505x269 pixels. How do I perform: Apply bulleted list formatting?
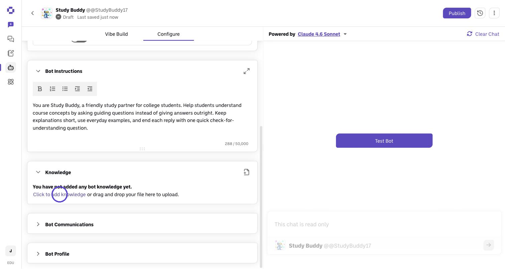coord(65,89)
